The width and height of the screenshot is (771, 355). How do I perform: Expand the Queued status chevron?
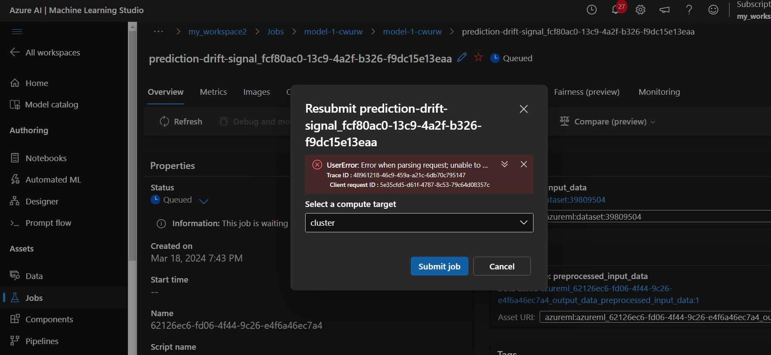[204, 201]
